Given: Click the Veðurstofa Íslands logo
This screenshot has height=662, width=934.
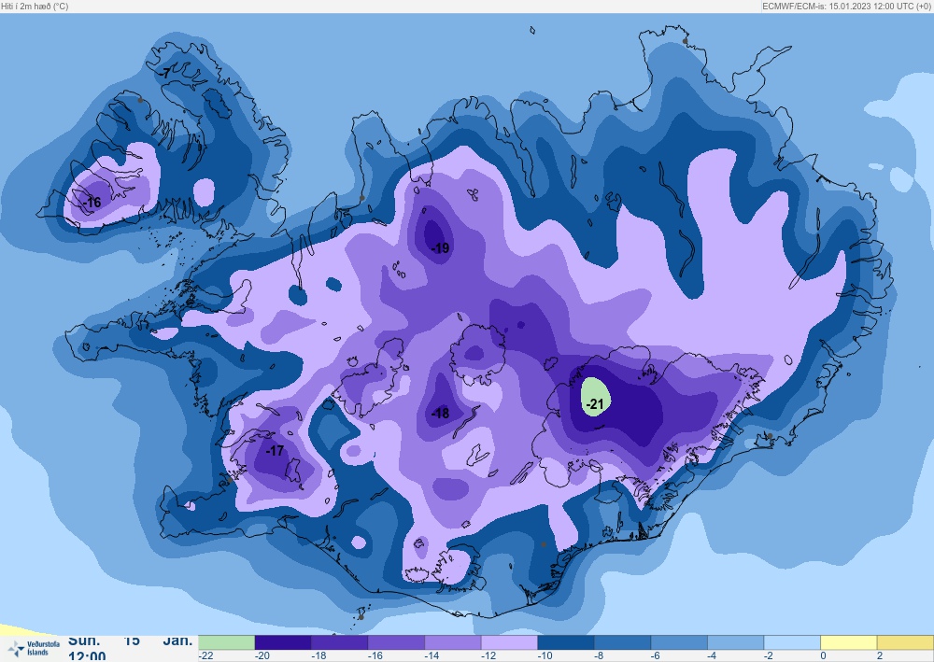Looking at the screenshot, I should [x=34, y=648].
